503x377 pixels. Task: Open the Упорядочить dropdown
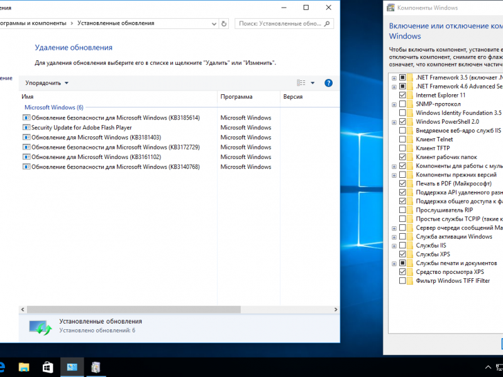(x=47, y=83)
